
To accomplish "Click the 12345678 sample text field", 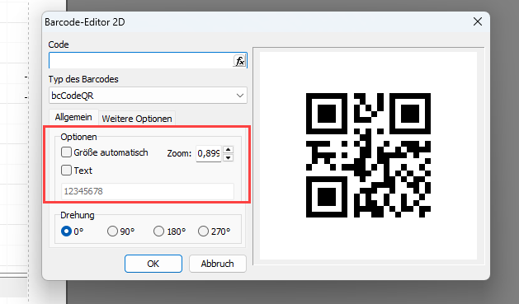I will [148, 191].
